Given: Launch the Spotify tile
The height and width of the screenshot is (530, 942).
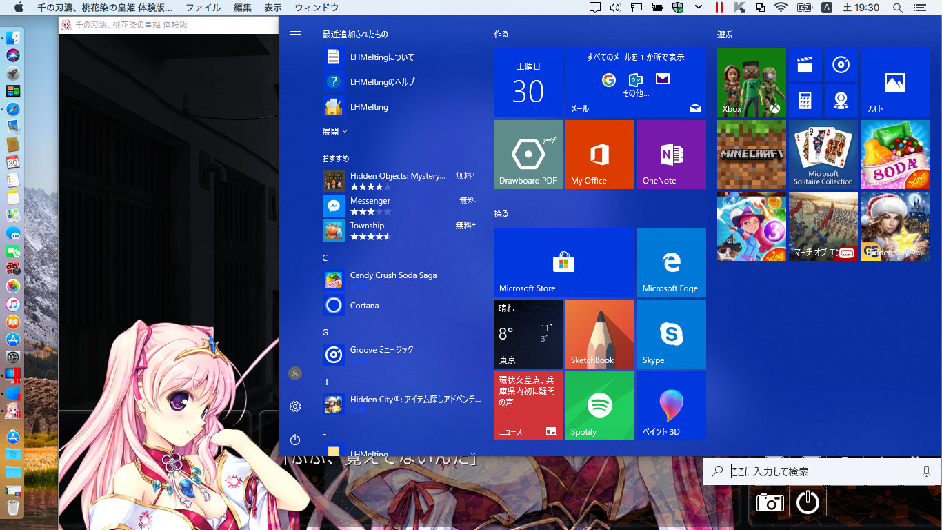Looking at the screenshot, I should 600,406.
